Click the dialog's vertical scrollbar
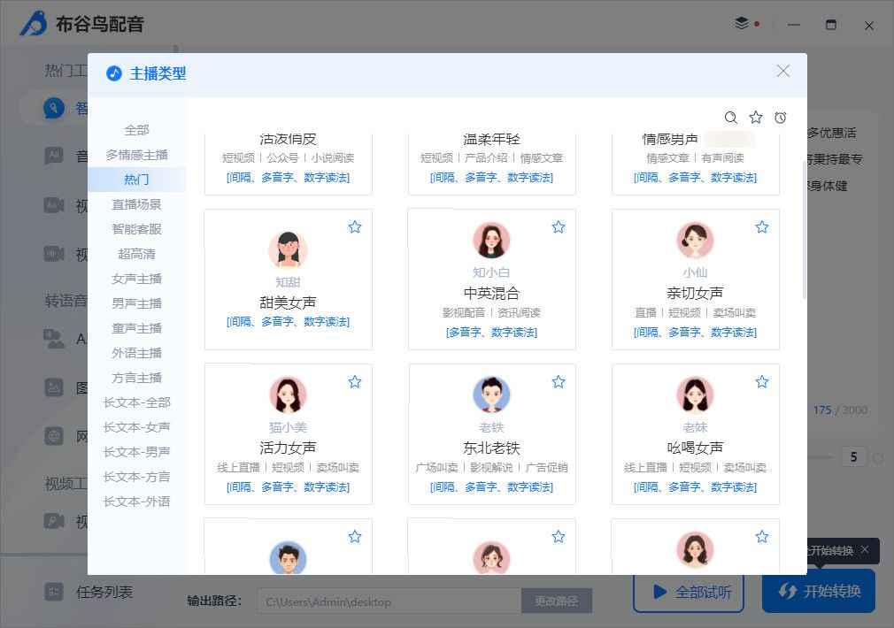 804,230
